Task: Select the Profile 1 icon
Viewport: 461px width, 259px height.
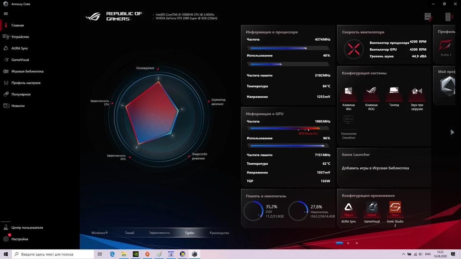Action: (x=446, y=46)
